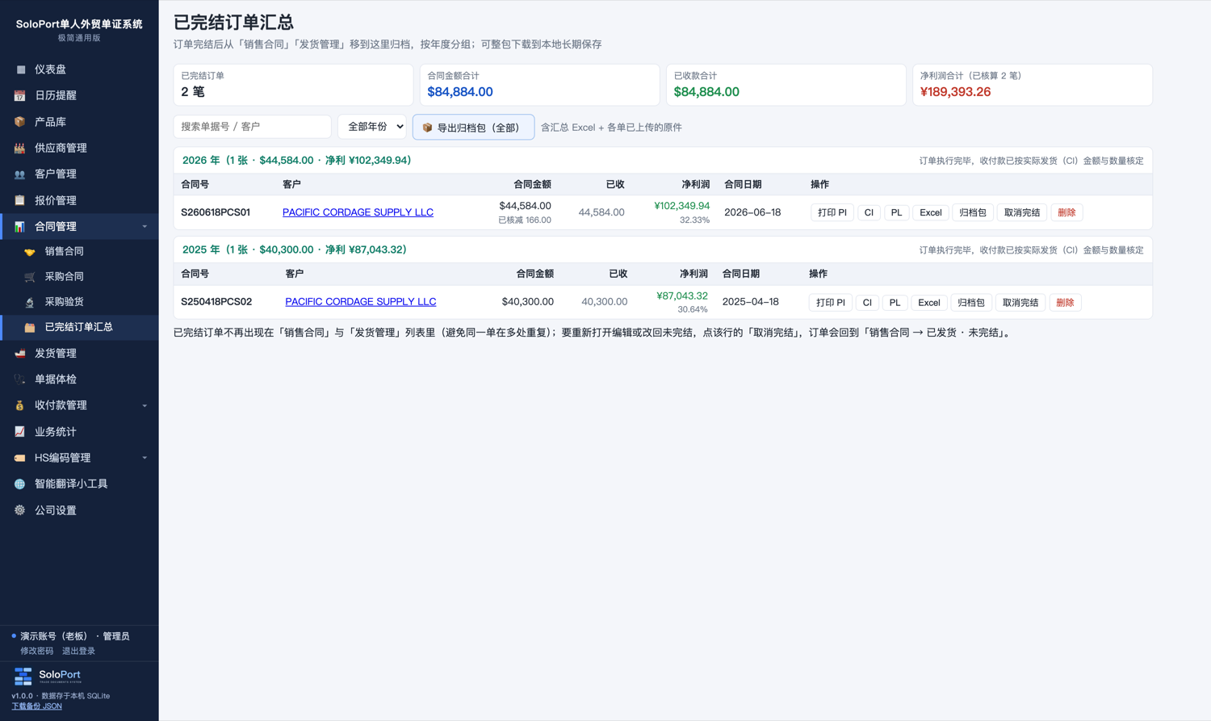The width and height of the screenshot is (1211, 721).
Task: Click the 销售合同 handshake icon
Action: point(30,252)
